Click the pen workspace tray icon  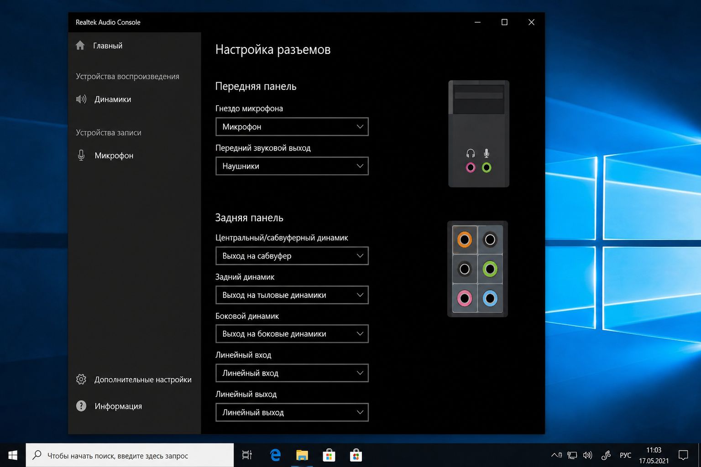point(606,455)
